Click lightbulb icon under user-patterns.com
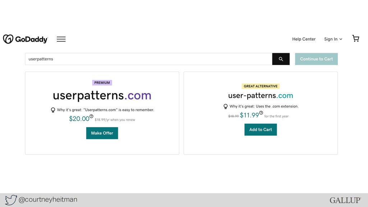Viewport: 368px width, 207px height. coord(226,106)
